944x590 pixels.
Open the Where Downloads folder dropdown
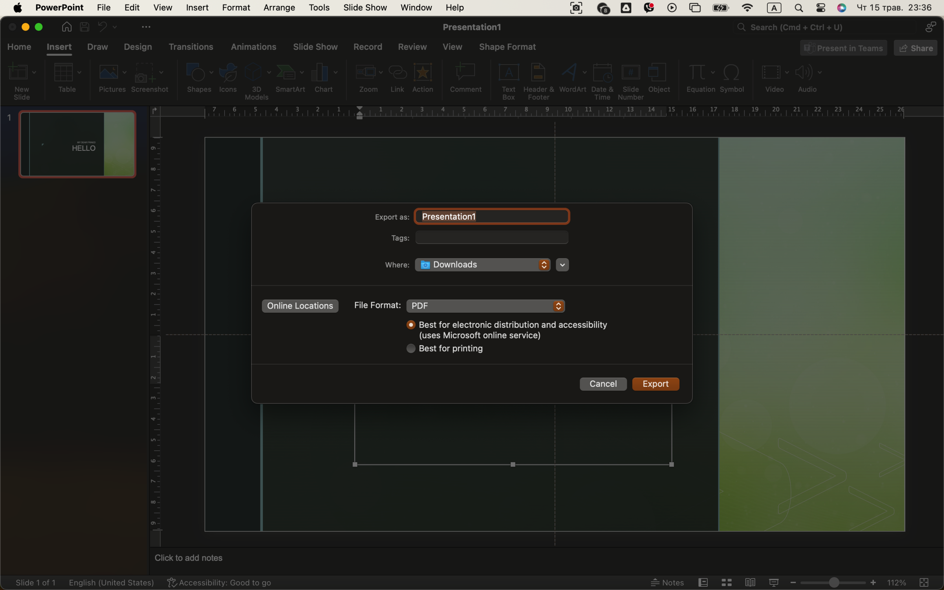pyautogui.click(x=483, y=264)
